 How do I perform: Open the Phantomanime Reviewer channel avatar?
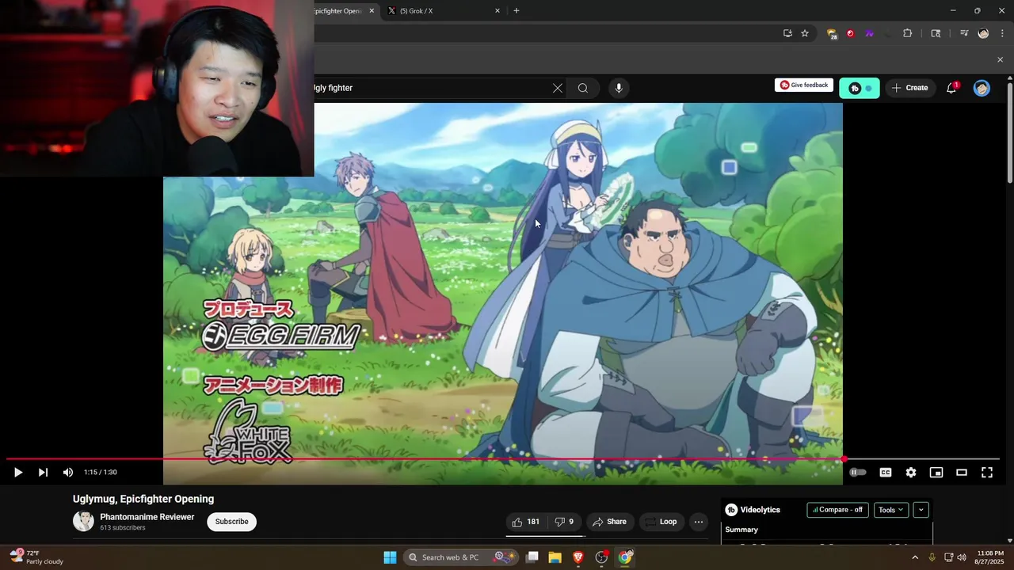tap(83, 521)
